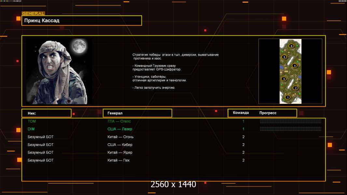Click the США — Кибер general entry

[120, 145]
